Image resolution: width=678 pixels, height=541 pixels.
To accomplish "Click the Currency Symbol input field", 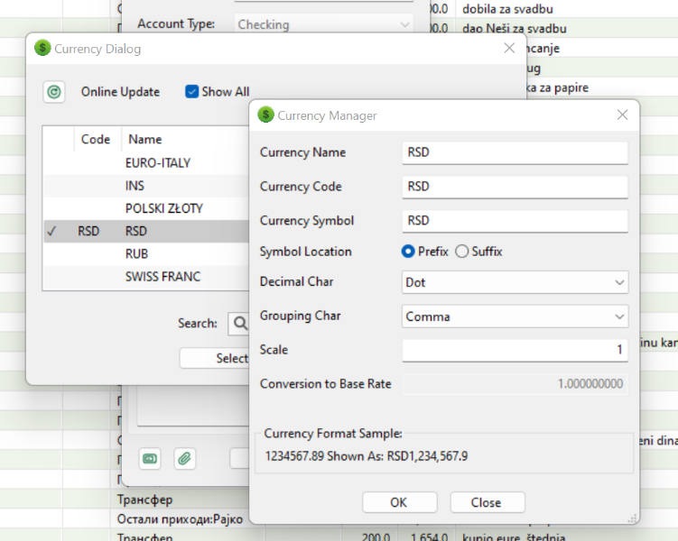I will (x=515, y=221).
